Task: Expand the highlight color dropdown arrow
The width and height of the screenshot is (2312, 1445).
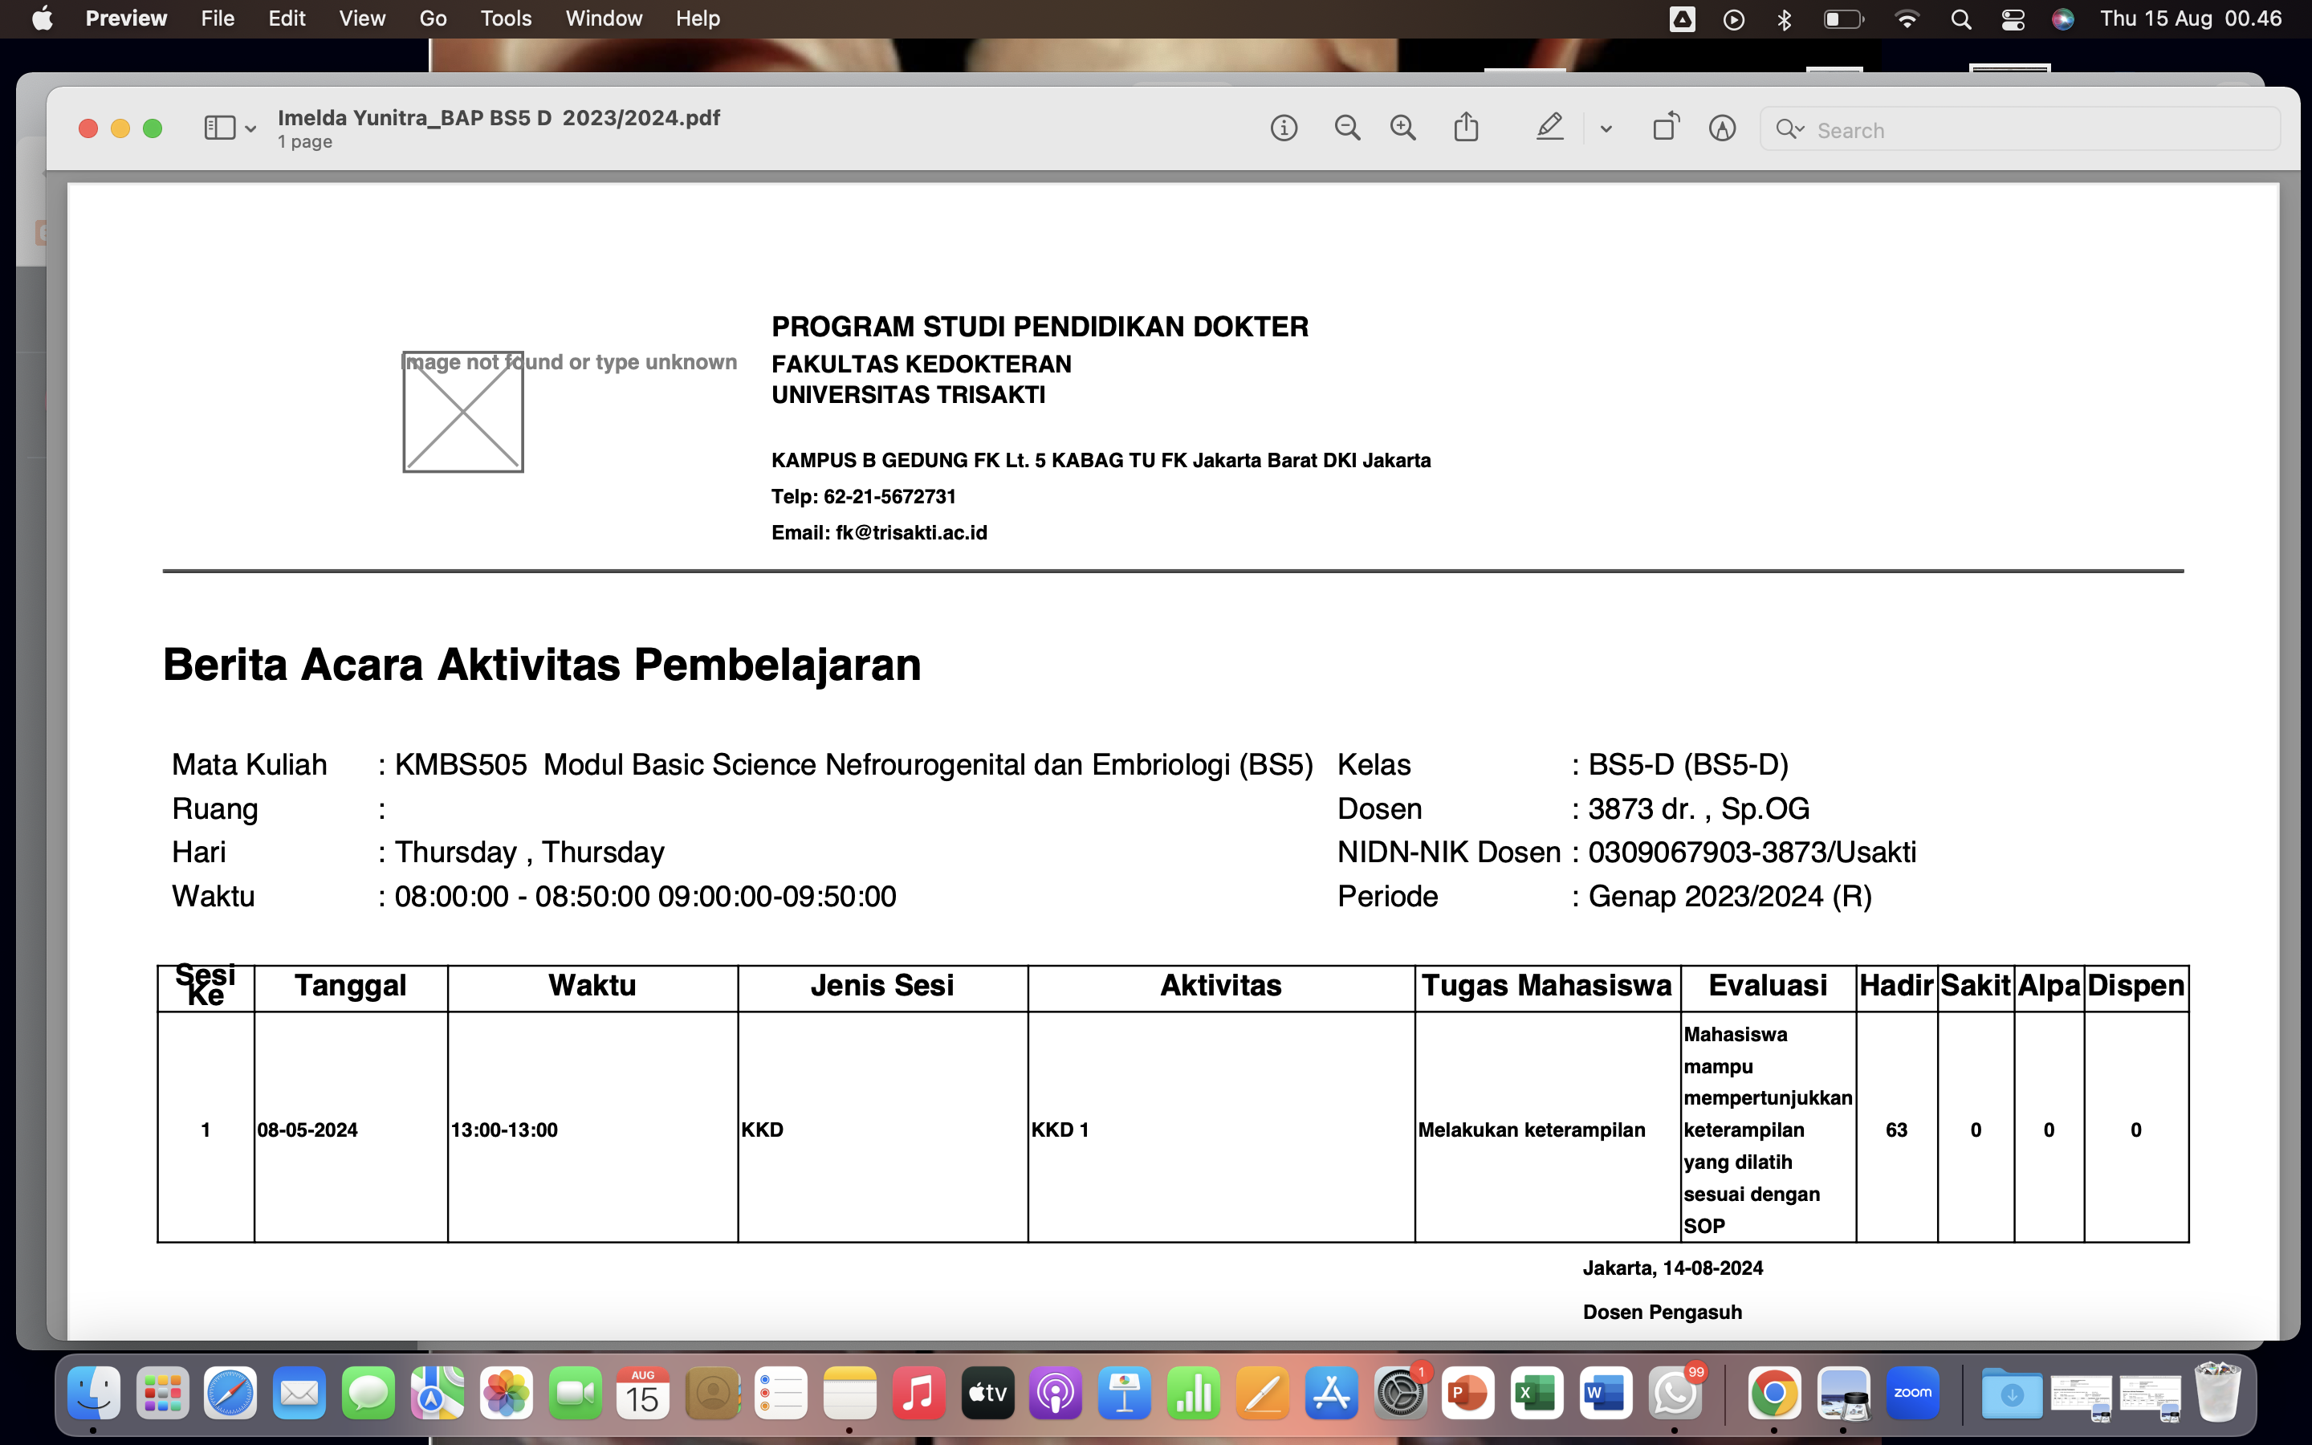Action: pyautogui.click(x=1606, y=129)
